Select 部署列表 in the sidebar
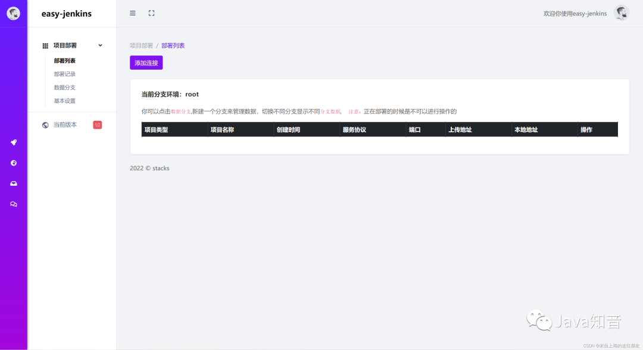 pyautogui.click(x=64, y=61)
